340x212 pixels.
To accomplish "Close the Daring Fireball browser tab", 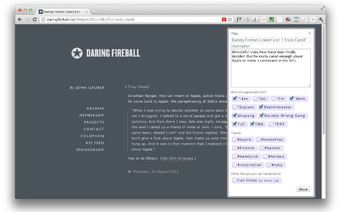I will tap(87, 12).
